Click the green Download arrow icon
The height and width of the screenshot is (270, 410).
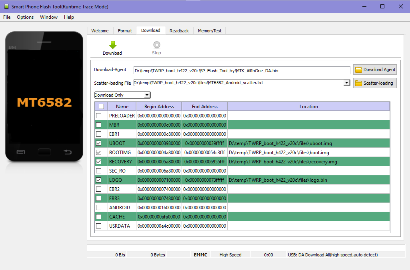[112, 45]
